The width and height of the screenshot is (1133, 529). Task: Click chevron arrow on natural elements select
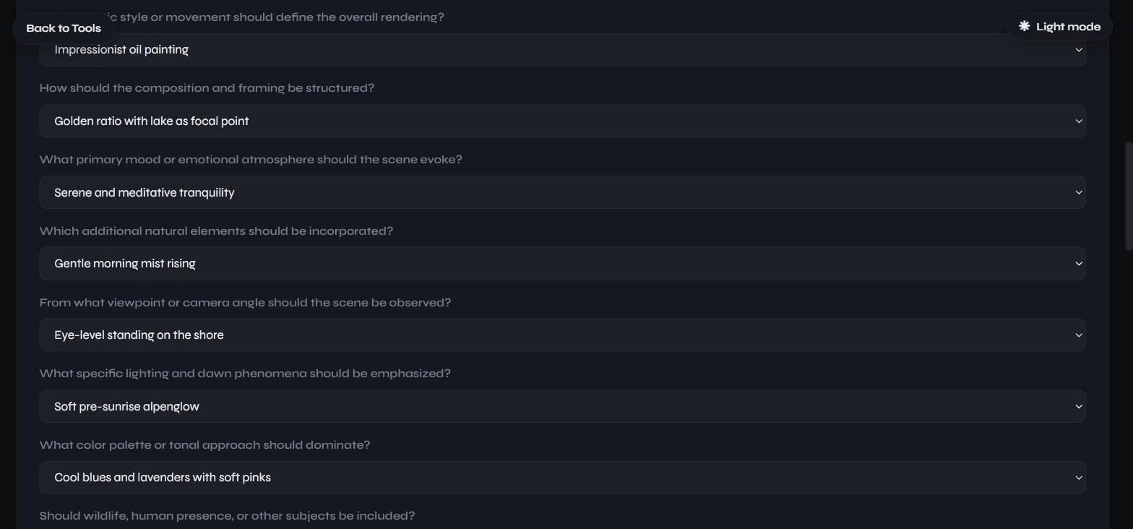pyautogui.click(x=1078, y=264)
